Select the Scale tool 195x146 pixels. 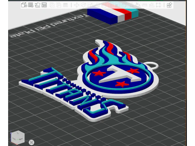tap(90, 5)
